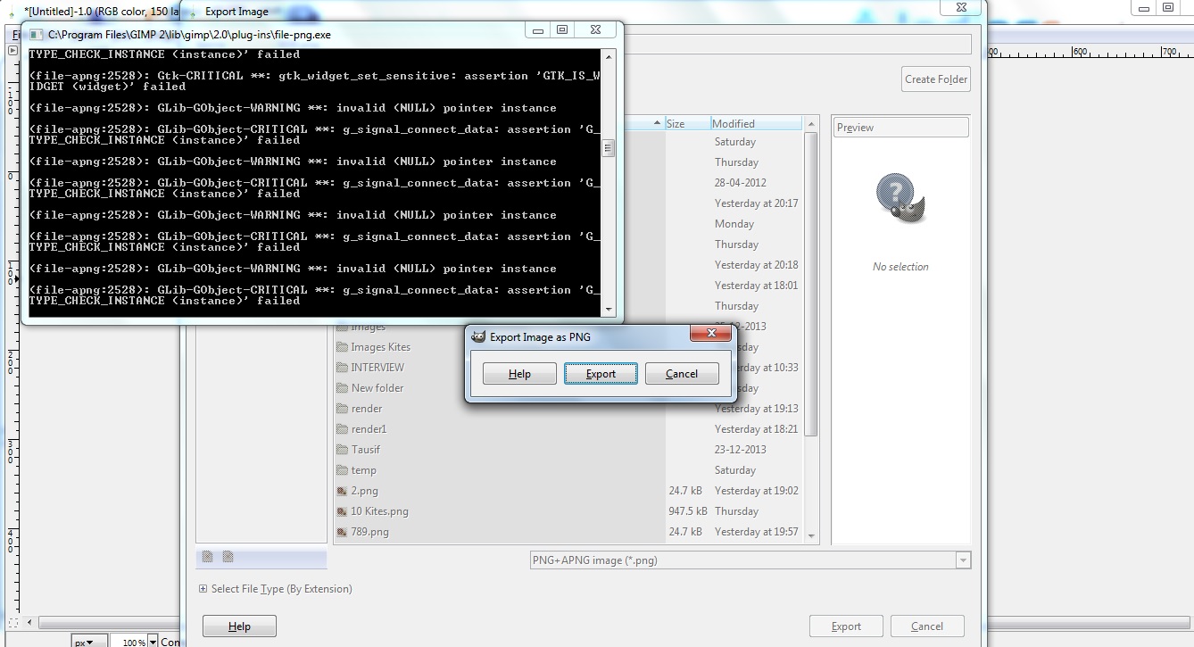Click the remove bookmark icon below places list
Screen dimensions: 1194x647
[228, 557]
